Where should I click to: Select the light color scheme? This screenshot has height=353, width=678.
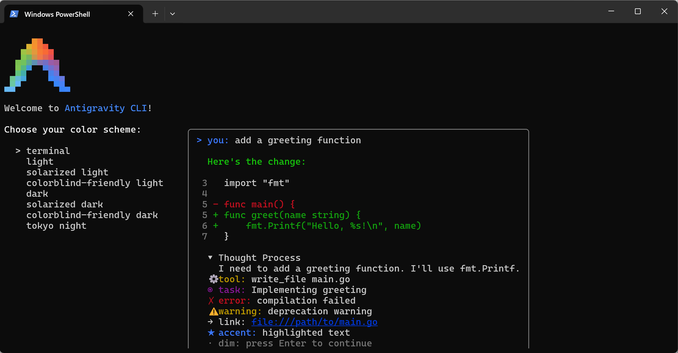[x=40, y=161]
